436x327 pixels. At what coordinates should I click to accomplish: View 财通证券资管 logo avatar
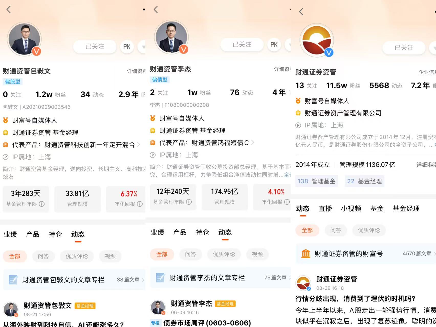[x=317, y=40]
